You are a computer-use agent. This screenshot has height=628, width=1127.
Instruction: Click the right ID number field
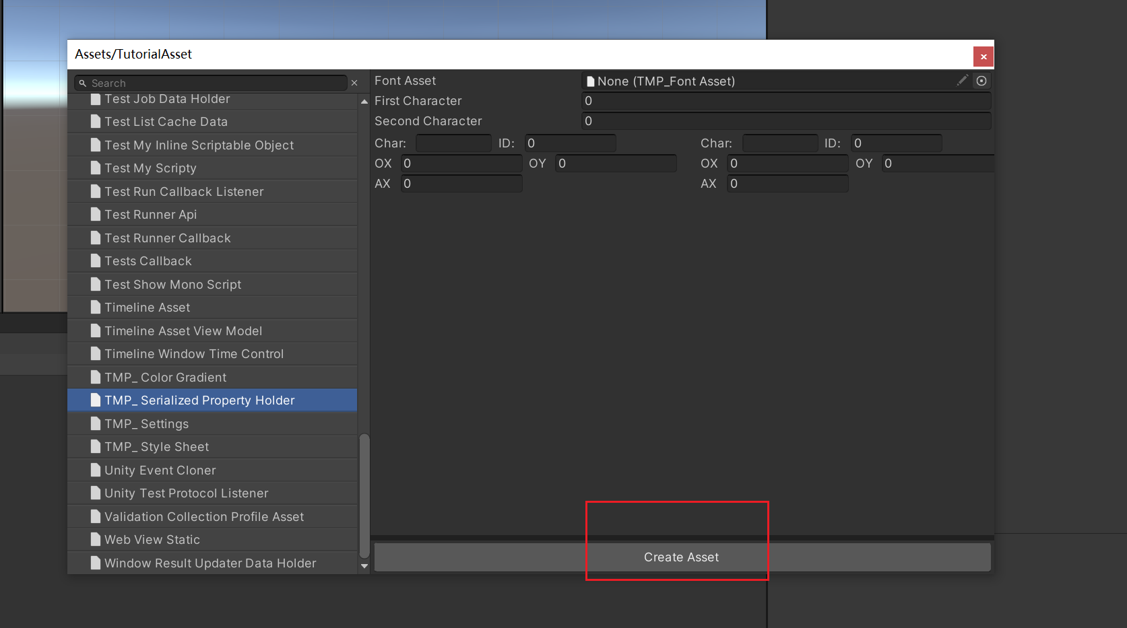[897, 143]
